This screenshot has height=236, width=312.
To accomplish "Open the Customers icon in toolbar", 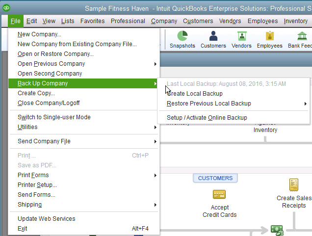I will 213,40.
